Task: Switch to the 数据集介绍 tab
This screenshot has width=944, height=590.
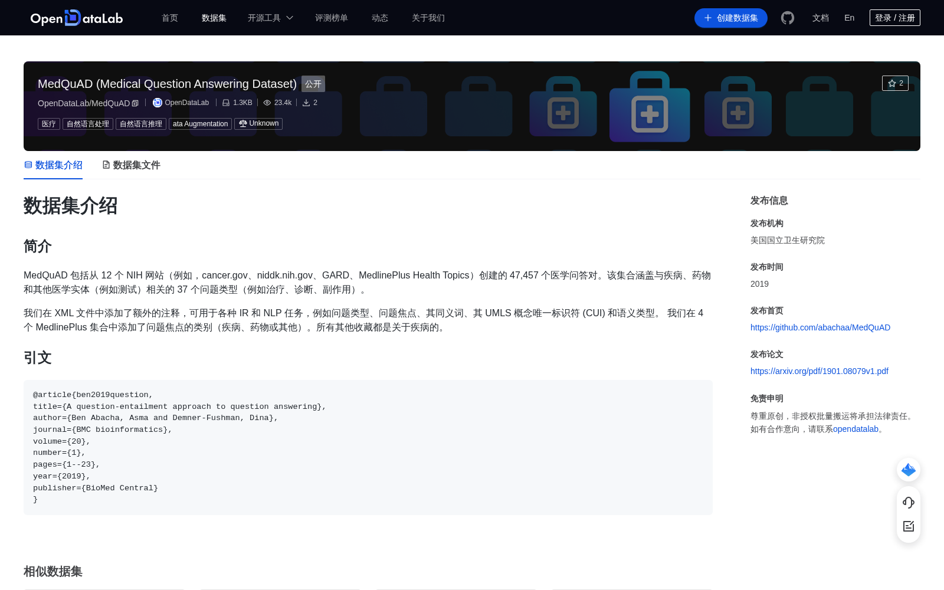Action: point(53,165)
